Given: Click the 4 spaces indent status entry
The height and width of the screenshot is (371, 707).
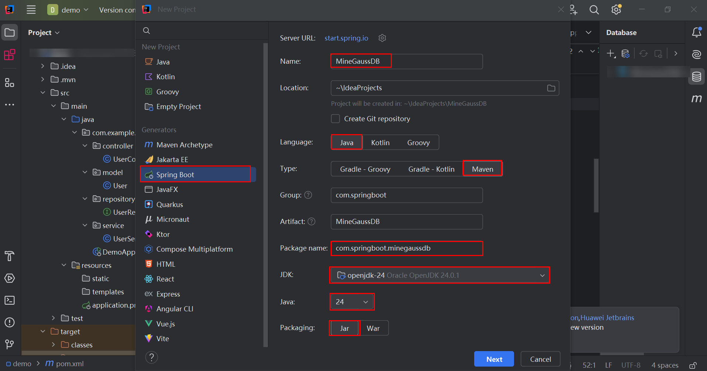Looking at the screenshot, I should click(x=665, y=365).
